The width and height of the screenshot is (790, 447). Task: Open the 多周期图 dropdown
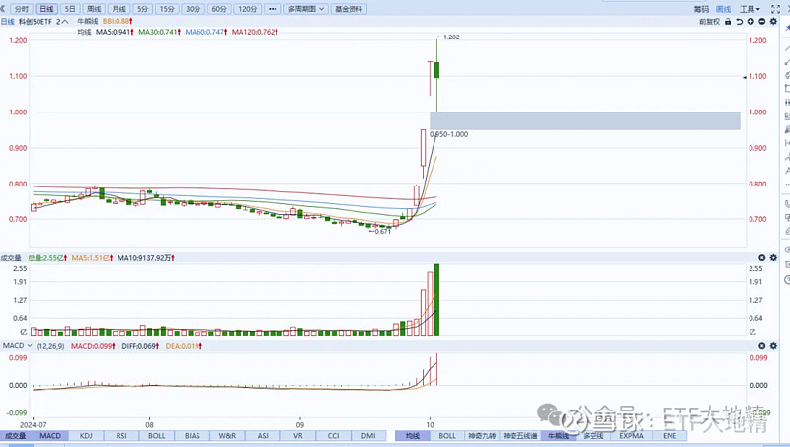tap(308, 8)
